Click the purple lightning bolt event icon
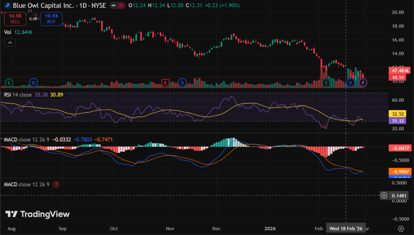The width and height of the screenshot is (414, 235). [363, 83]
